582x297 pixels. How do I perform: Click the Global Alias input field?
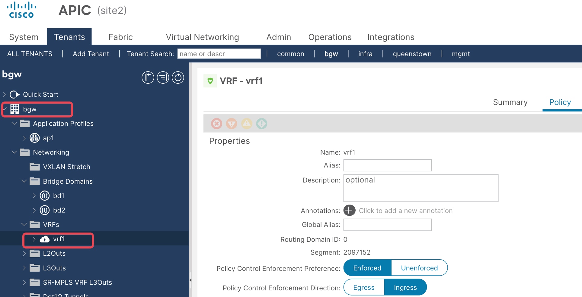click(388, 225)
